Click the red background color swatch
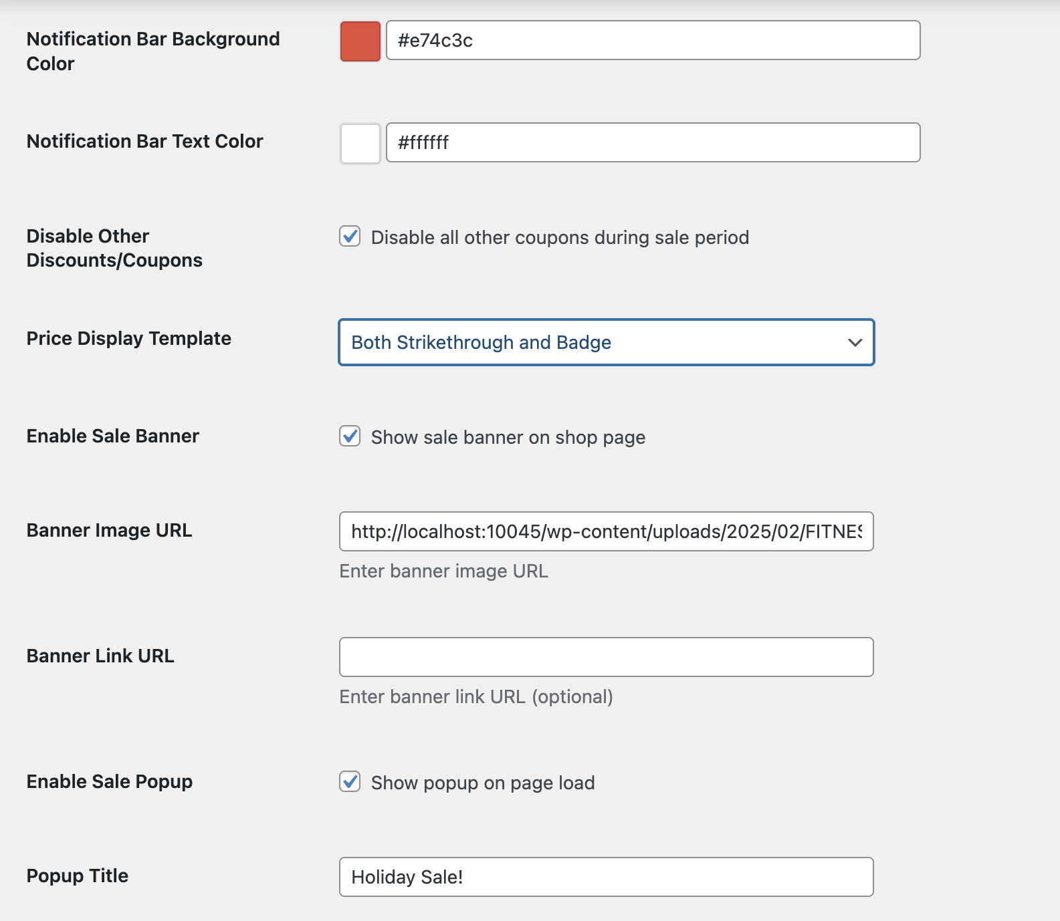Image resolution: width=1060 pixels, height=921 pixels. coord(360,41)
